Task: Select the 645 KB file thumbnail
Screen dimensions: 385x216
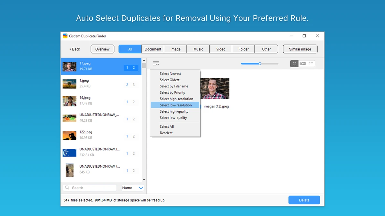Action: [70, 170]
